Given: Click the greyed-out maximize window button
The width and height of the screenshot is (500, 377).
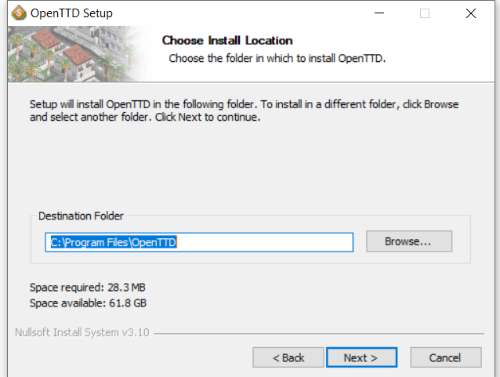Looking at the screenshot, I should tap(425, 13).
